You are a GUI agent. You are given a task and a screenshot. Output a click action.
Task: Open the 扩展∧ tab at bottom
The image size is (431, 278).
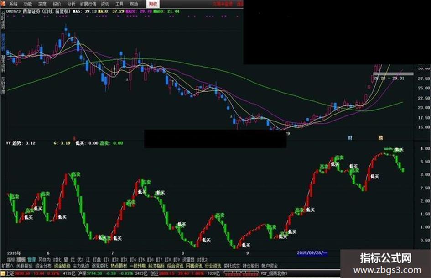point(7,266)
